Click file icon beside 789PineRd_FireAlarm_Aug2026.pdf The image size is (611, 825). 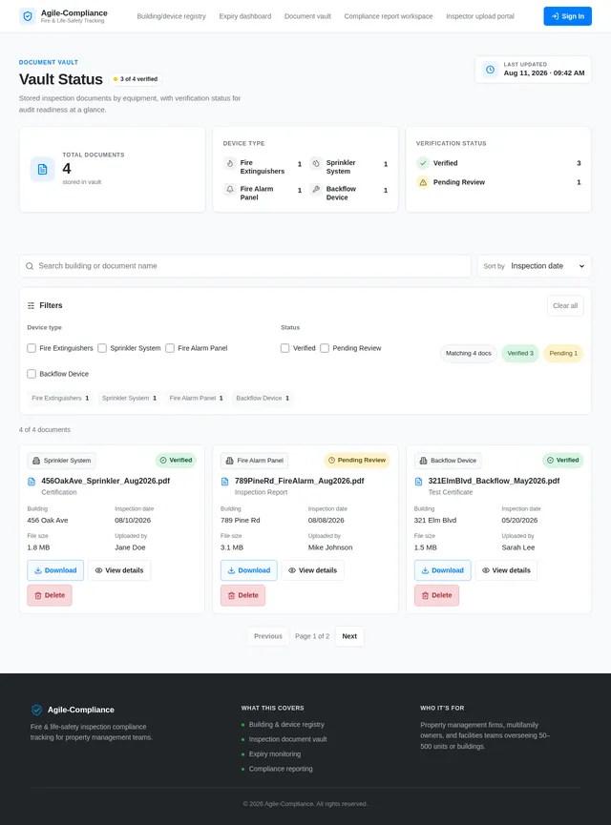tap(225, 482)
